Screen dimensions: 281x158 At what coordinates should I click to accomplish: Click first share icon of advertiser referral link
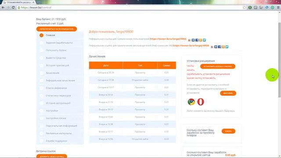212,47
